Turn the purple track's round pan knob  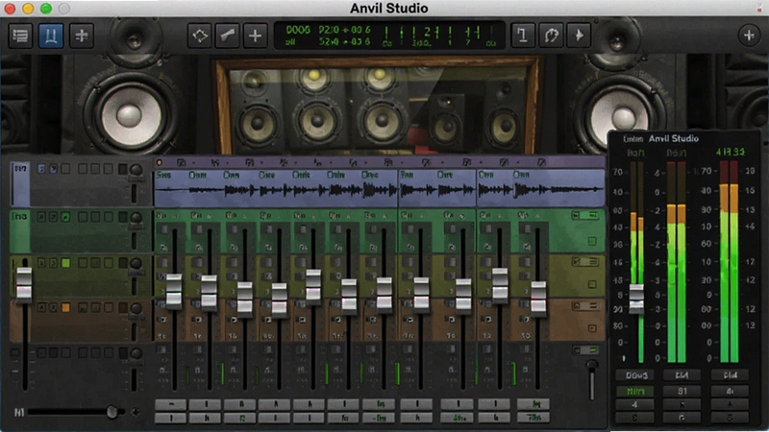coord(136,170)
